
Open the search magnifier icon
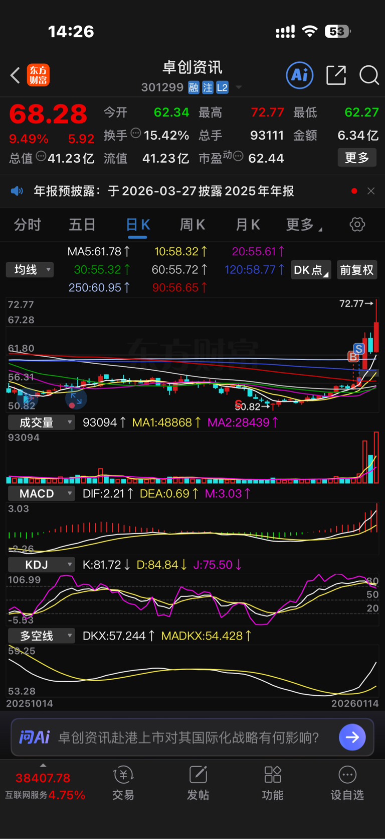[x=369, y=75]
